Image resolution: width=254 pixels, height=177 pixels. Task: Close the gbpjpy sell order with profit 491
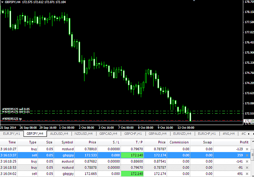247,174
